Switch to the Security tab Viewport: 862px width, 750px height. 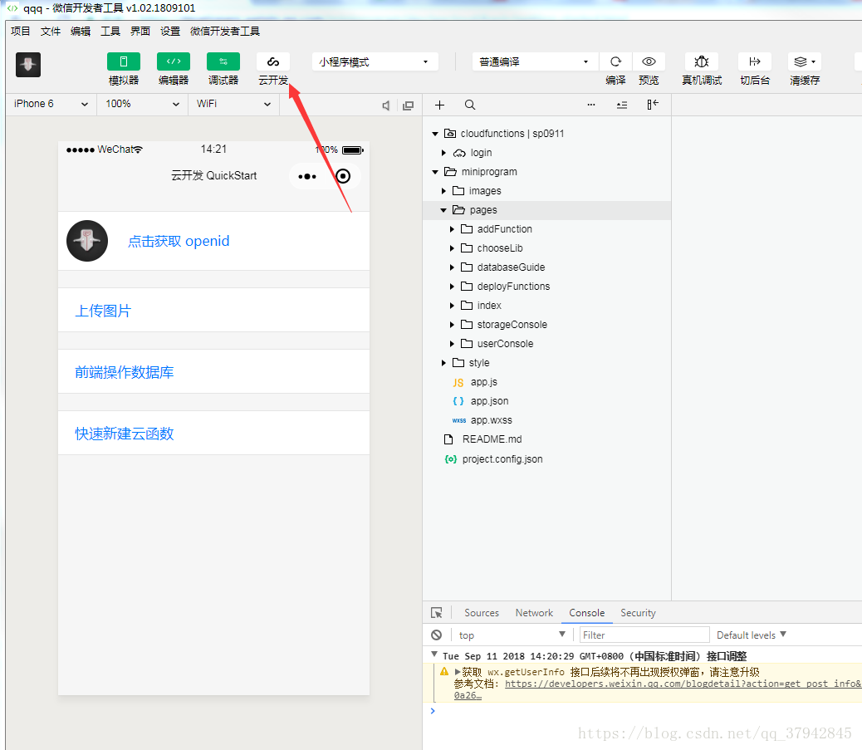[x=639, y=612]
